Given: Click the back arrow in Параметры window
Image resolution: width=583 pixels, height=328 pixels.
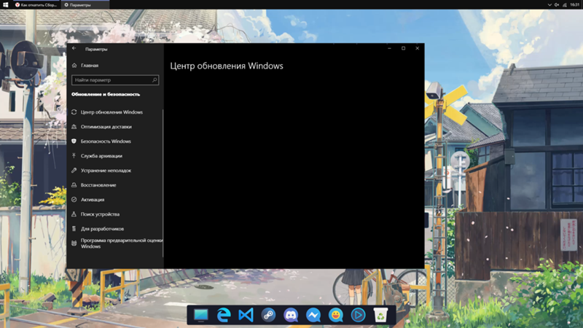Looking at the screenshot, I should coord(74,48).
